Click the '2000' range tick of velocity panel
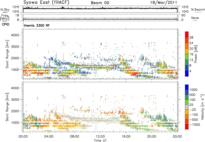The image size is (205, 142). (x=15, y=111)
